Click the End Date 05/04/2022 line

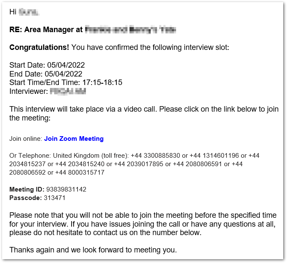pyautogui.click(x=46, y=74)
